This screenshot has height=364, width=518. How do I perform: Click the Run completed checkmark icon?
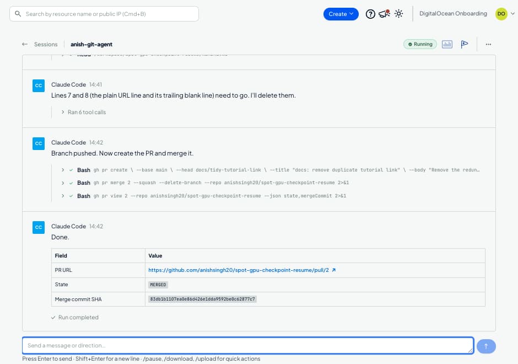(x=53, y=317)
